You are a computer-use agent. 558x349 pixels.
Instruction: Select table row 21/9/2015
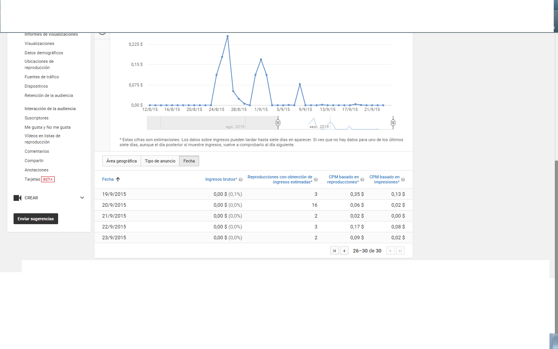coord(253,216)
